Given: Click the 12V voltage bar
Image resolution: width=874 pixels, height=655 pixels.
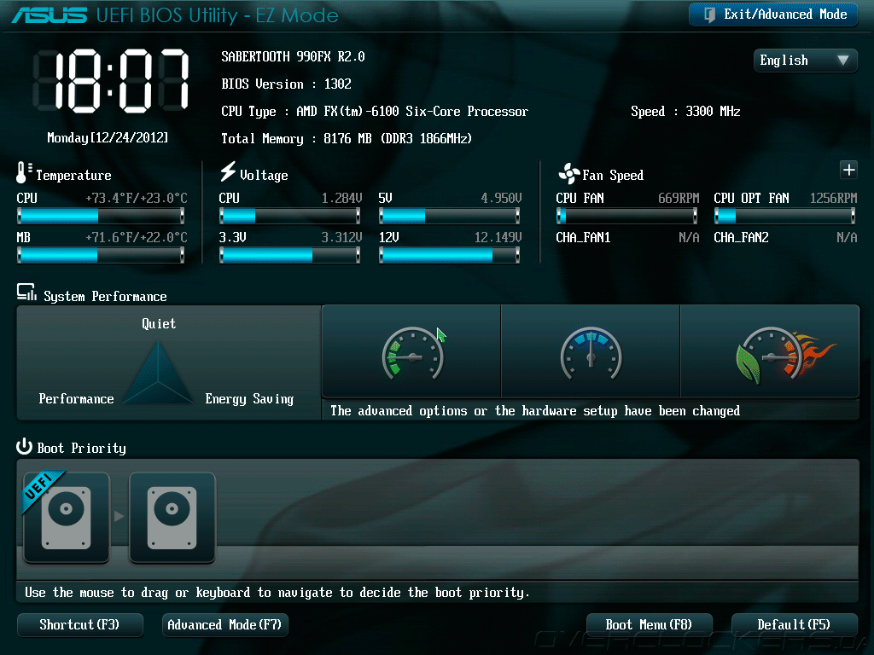Looking at the screenshot, I should click(x=449, y=255).
